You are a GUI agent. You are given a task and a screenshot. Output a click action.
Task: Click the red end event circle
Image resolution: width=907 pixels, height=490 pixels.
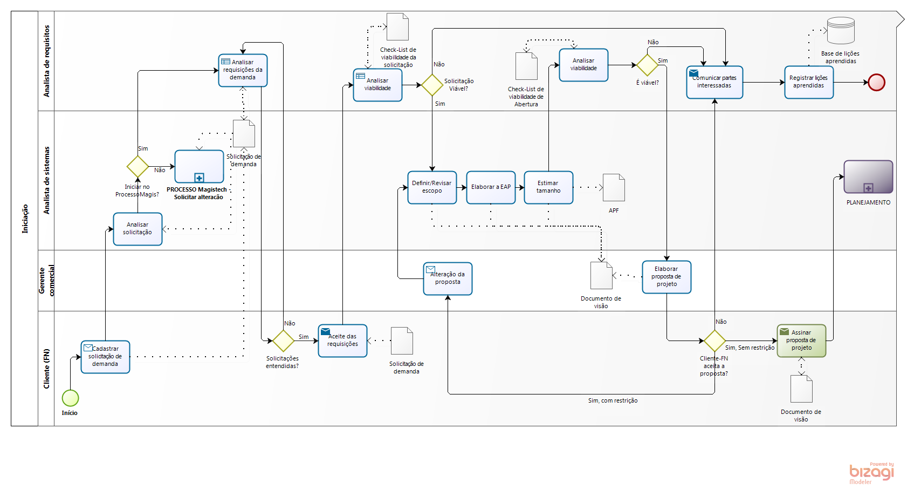click(x=876, y=83)
